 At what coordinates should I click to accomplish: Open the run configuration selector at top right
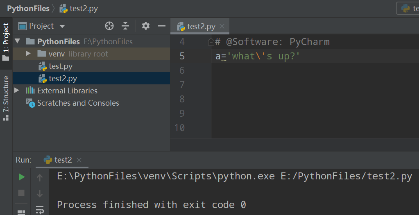pos(408,8)
